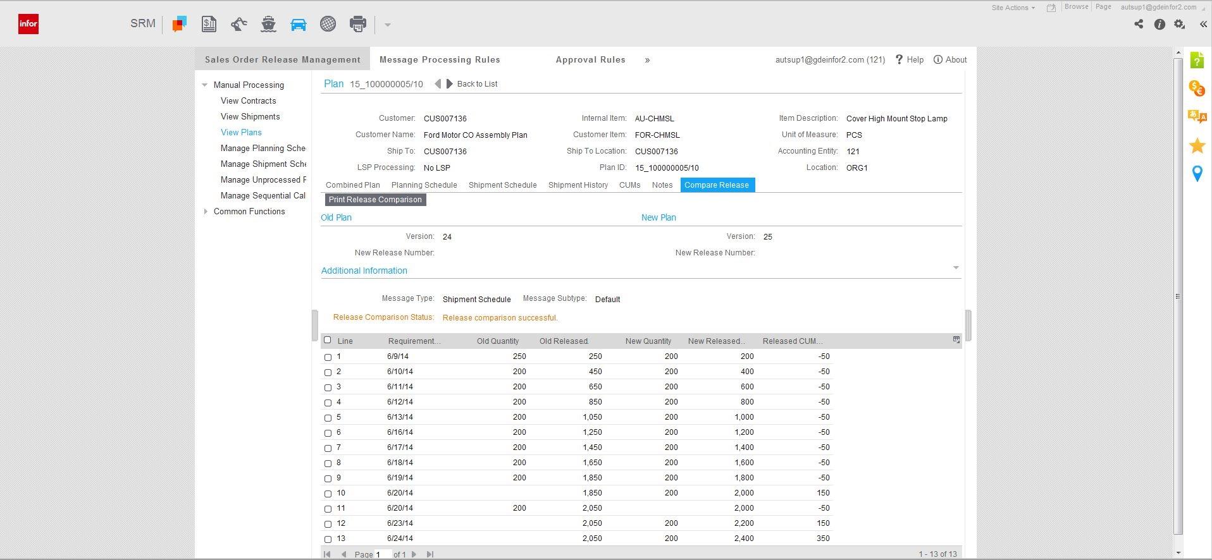Tick the checkbox for line 7
The width and height of the screenshot is (1212, 560).
pyautogui.click(x=328, y=448)
